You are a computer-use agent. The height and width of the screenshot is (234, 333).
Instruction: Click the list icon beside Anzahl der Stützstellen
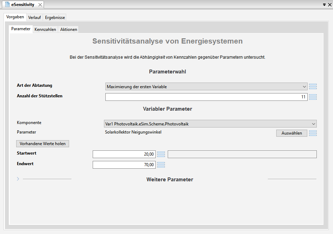point(313,97)
